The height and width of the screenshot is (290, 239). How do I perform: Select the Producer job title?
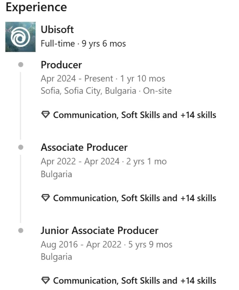61,65
